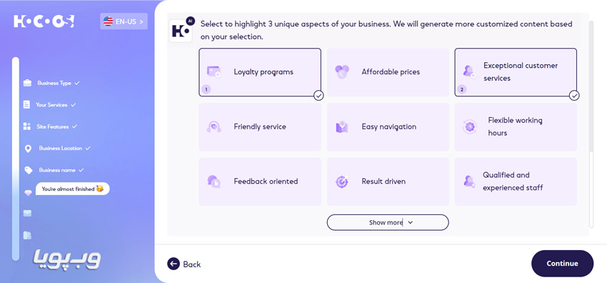Select the Affordable prices option
Image resolution: width=607 pixels, height=283 pixels.
click(x=388, y=72)
